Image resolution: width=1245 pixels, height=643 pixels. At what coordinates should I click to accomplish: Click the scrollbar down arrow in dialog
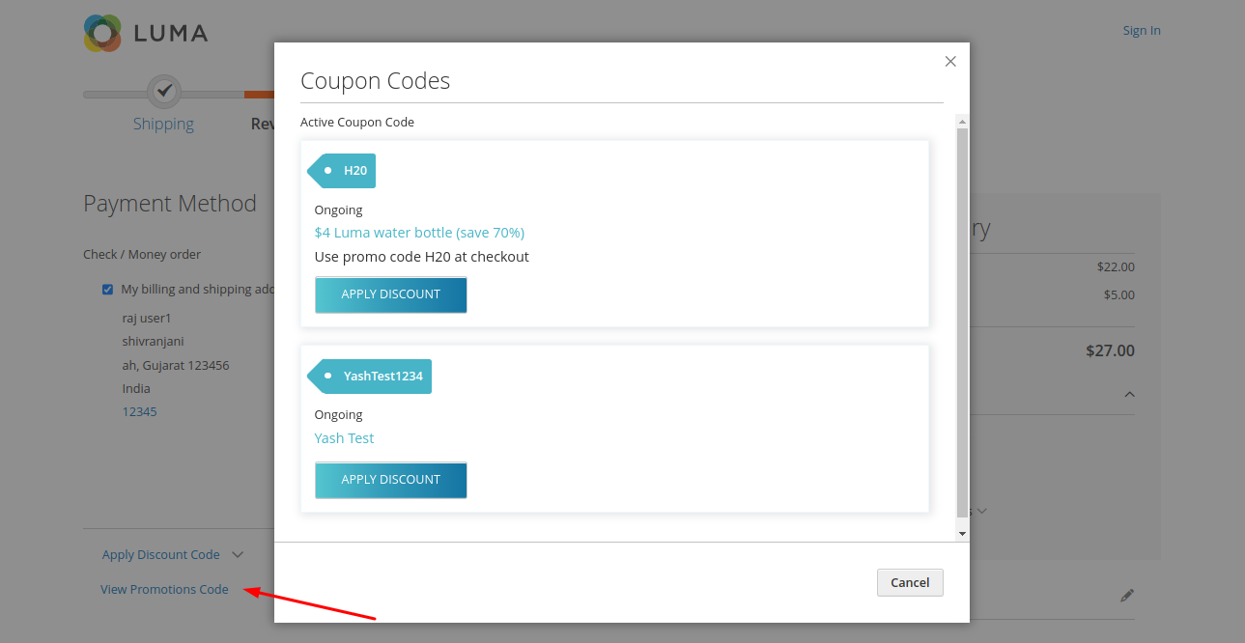962,533
